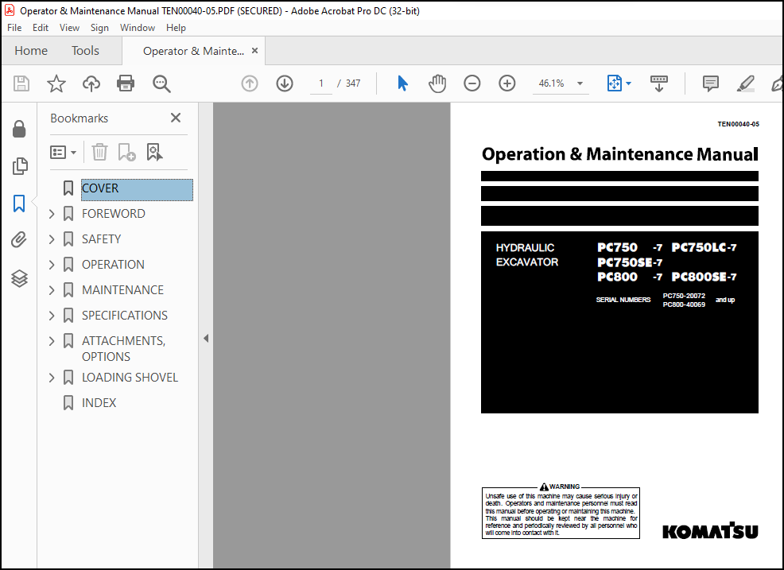The width and height of the screenshot is (784, 570).
Task: Click the 46.1% zoom value field
Action: [552, 83]
